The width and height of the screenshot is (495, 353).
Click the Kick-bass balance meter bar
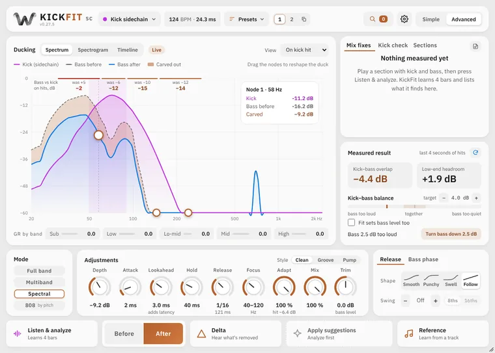(x=414, y=207)
